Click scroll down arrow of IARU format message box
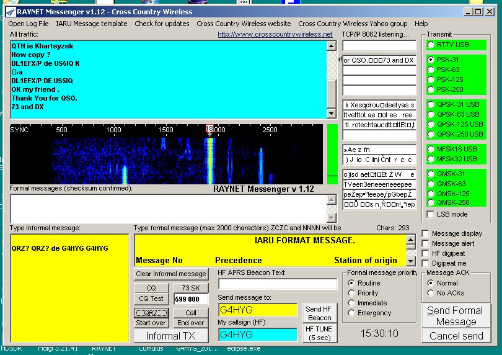The height and width of the screenshot is (355, 502). click(x=411, y=261)
